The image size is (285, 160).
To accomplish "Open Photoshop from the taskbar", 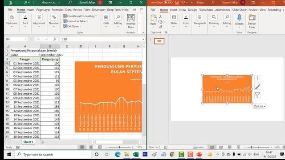I will tap(145, 155).
